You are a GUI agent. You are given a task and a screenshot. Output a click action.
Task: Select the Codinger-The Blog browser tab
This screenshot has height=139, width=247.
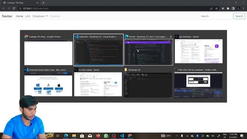tap(20, 3)
